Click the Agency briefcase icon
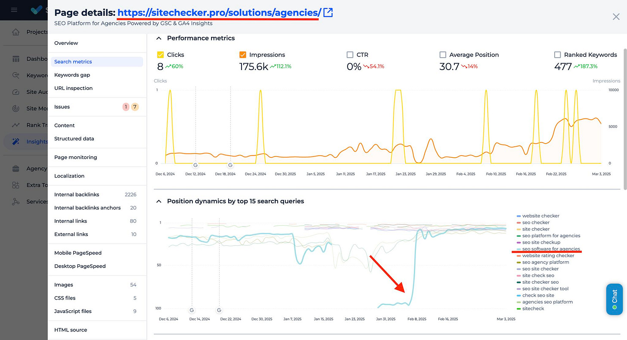This screenshot has height=340, width=627. click(x=16, y=168)
